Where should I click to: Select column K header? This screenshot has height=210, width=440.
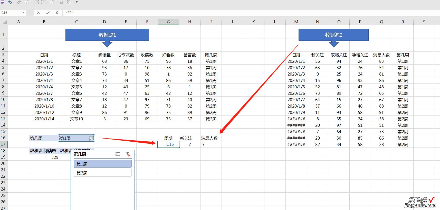coord(254,22)
